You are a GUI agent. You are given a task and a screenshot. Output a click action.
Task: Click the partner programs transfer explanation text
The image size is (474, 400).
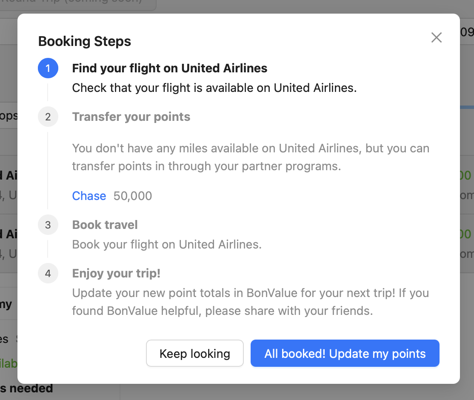[250, 157]
